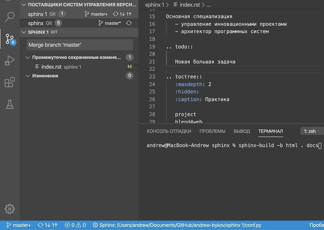Click master+ branch in status bar

tap(19, 225)
